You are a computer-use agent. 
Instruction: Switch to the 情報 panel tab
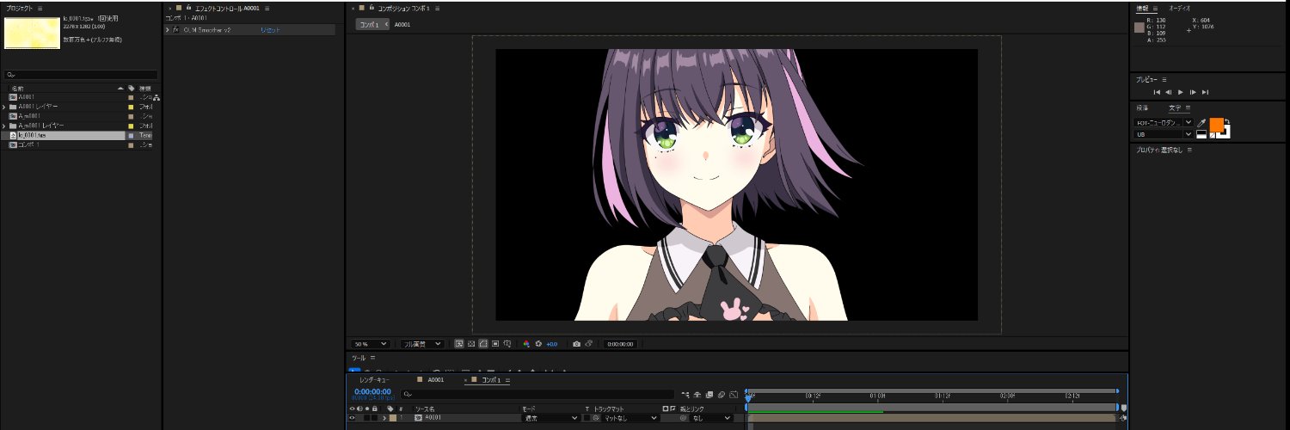pyautogui.click(x=1142, y=8)
